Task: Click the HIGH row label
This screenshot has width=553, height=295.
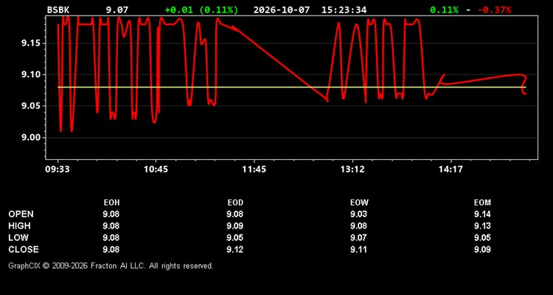Action: (x=19, y=226)
